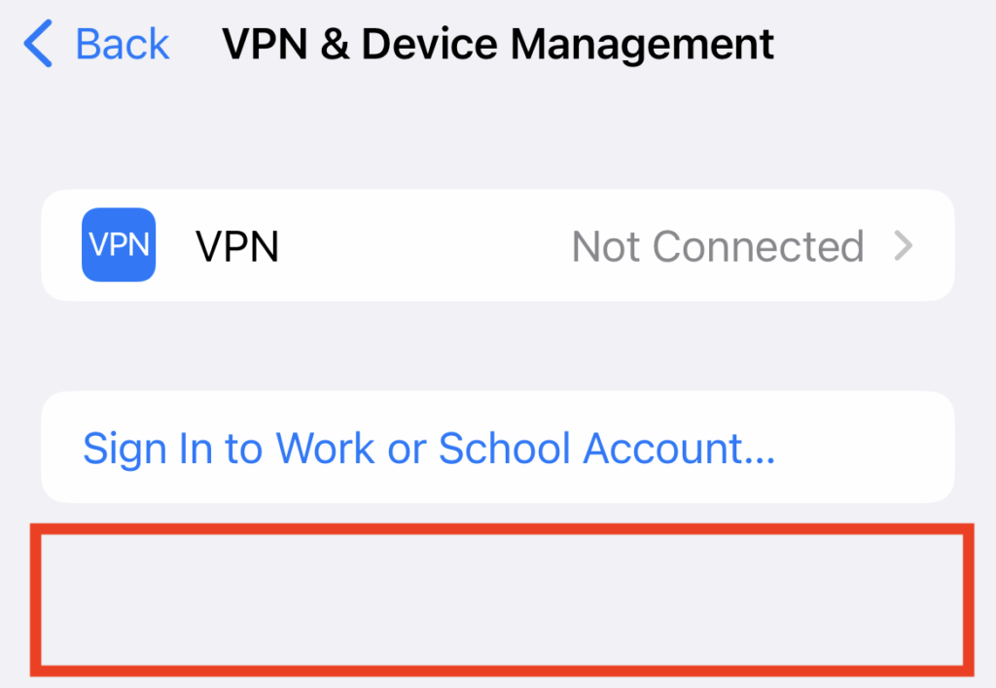Tap the ampersand in the page title
Screen dimensions: 996x688
tap(335, 45)
